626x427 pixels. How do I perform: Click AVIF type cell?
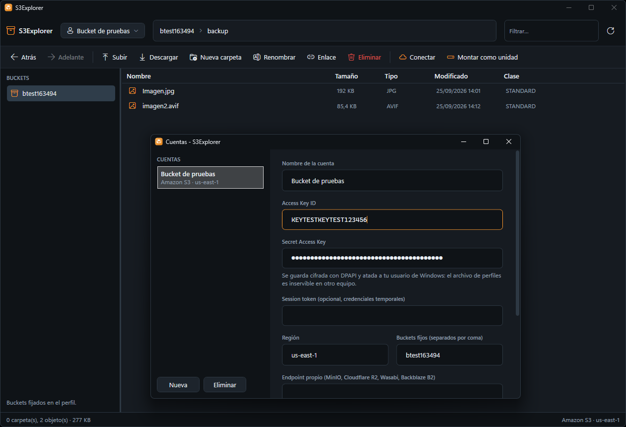pyautogui.click(x=392, y=106)
